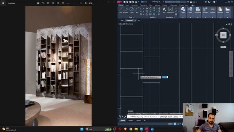Click the delete trash icon in Photos
This screenshot has width=234, height=132.
48,3
